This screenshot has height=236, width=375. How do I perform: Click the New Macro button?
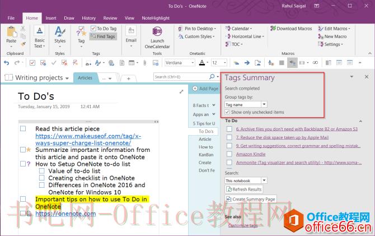[332, 36]
